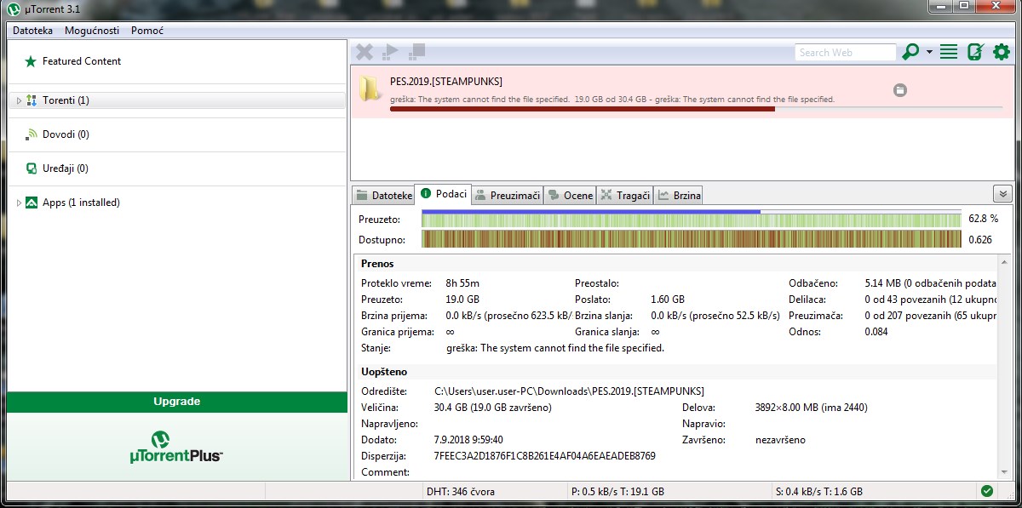Click into the Search Web field

click(845, 52)
